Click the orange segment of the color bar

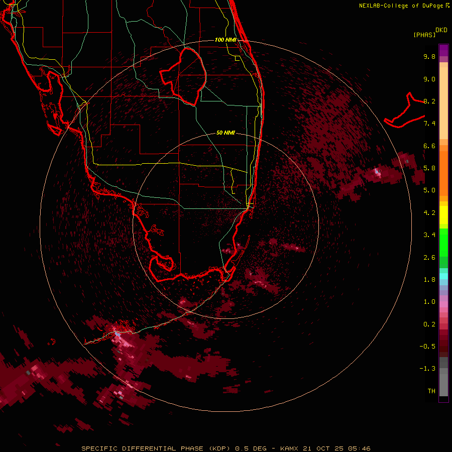click(443, 173)
